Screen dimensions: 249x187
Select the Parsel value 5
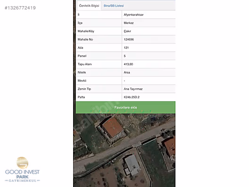coord(124,56)
